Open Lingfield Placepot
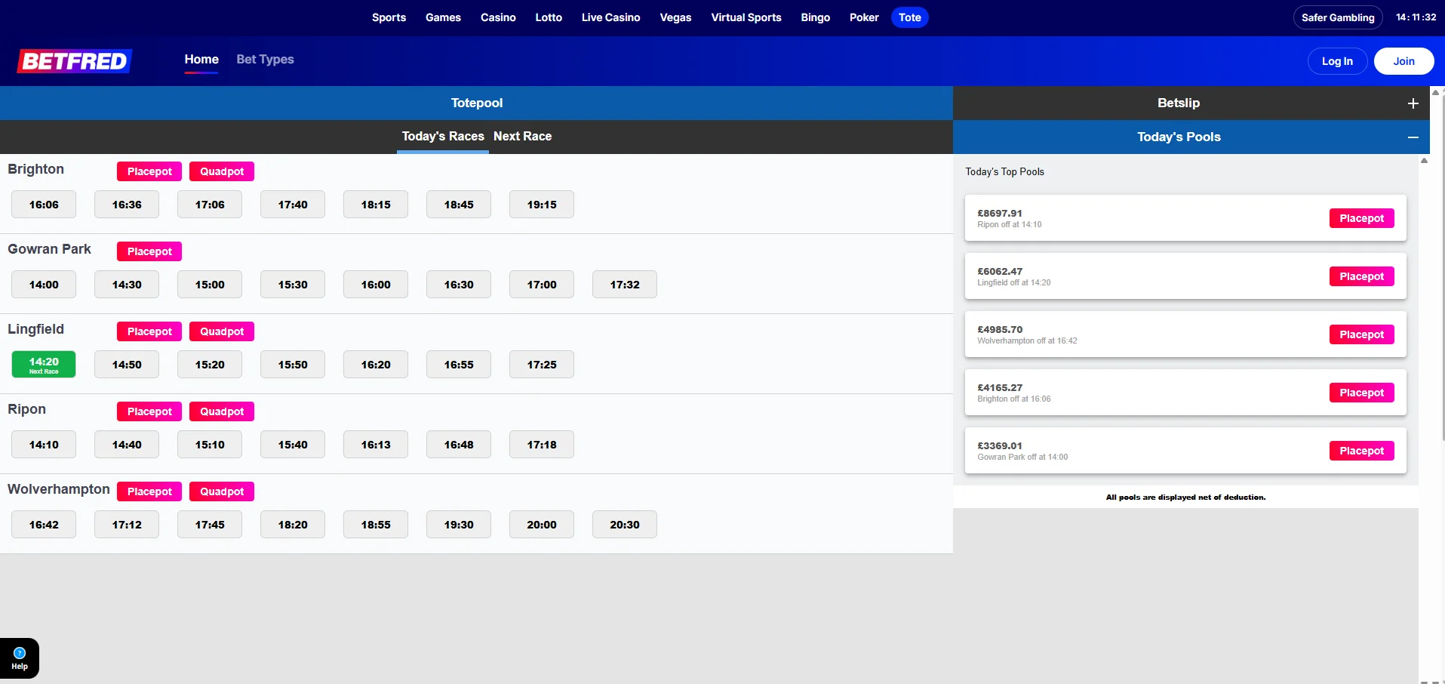 pyautogui.click(x=149, y=331)
